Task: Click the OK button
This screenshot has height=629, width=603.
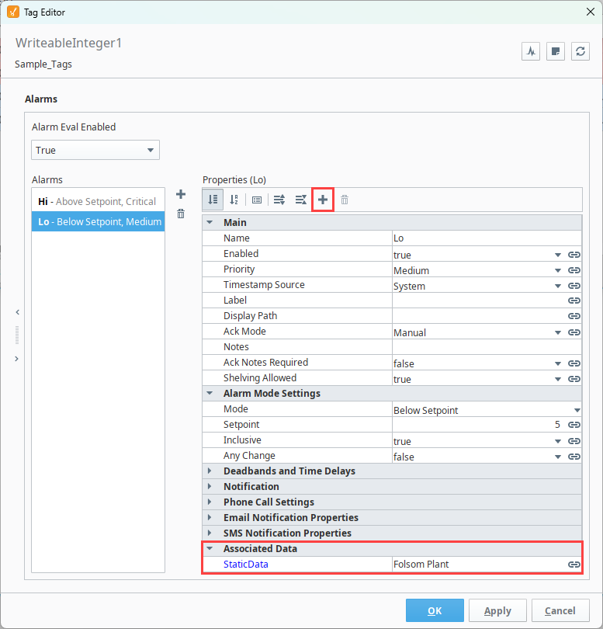Action: (x=435, y=610)
